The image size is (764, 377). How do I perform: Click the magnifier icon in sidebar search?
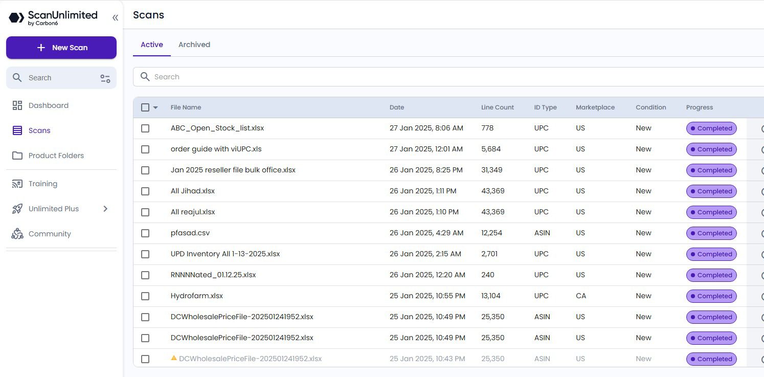tap(17, 78)
